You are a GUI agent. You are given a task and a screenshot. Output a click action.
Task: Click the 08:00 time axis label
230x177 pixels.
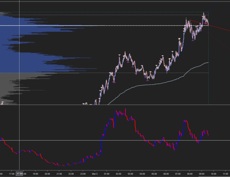[x=190, y=174]
